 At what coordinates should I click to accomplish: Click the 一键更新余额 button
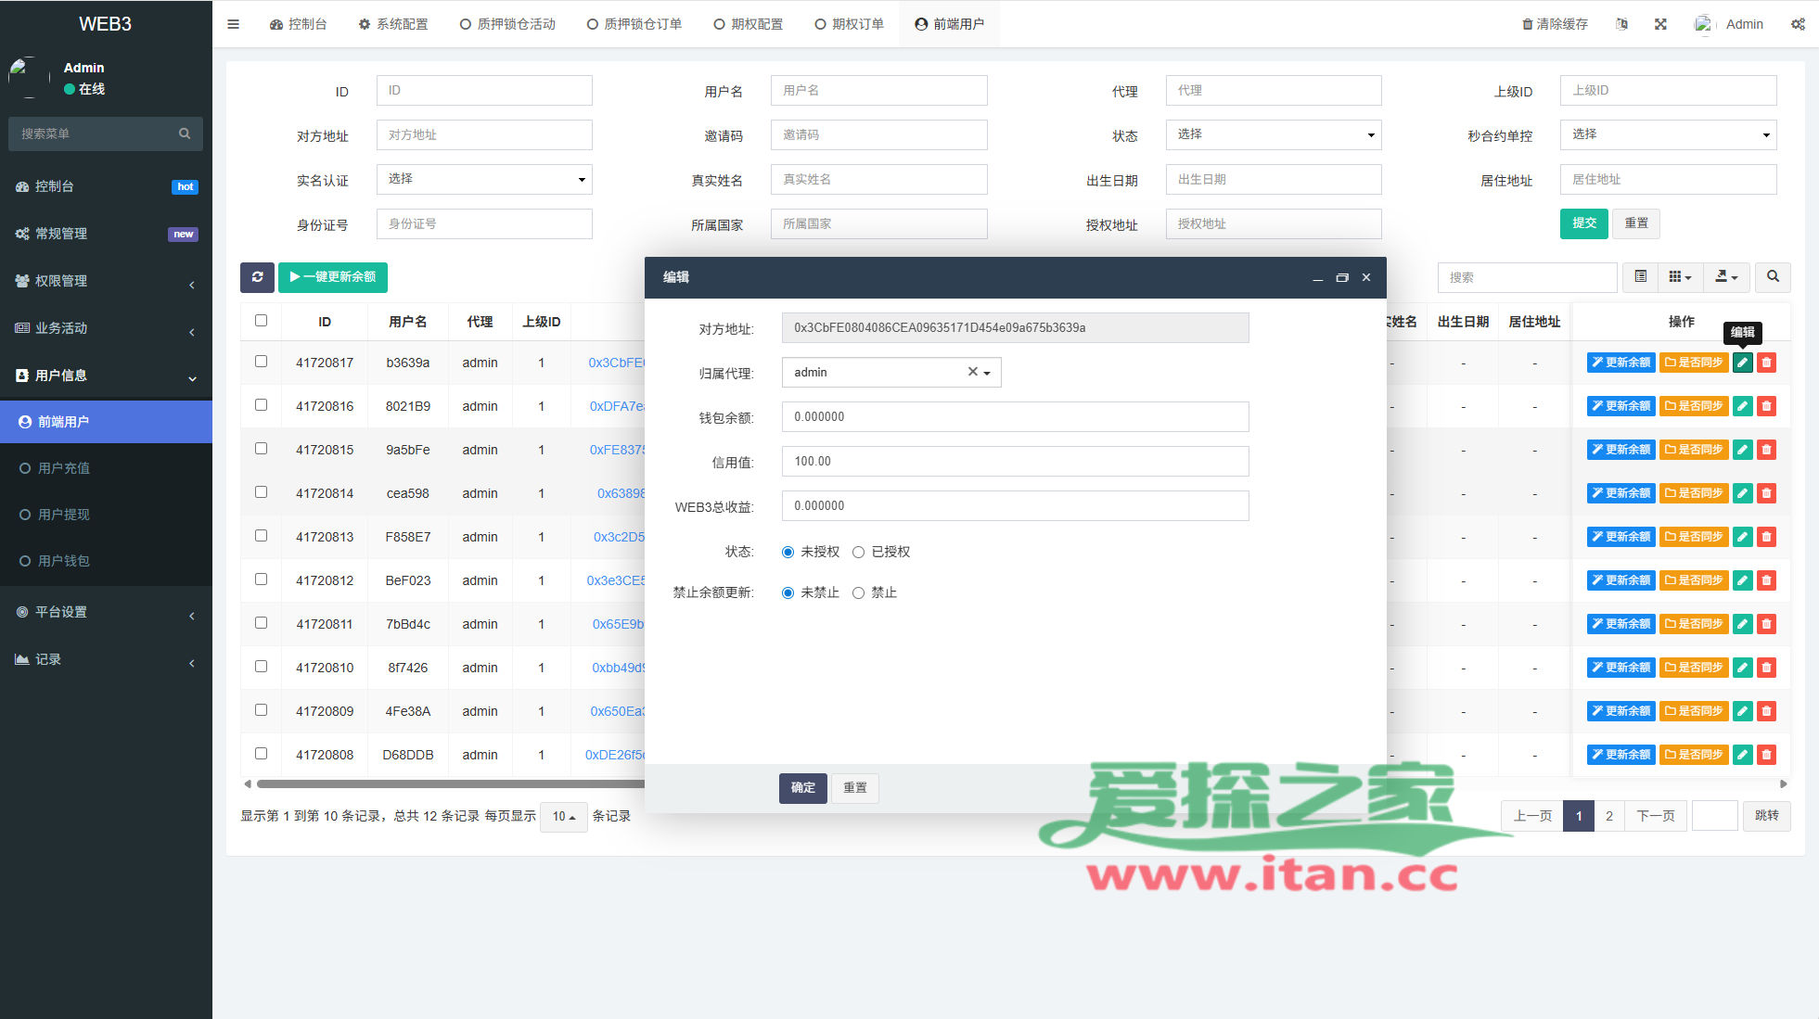pyautogui.click(x=333, y=277)
